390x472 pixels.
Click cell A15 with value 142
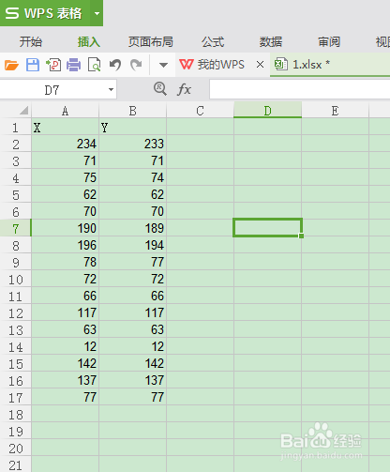click(65, 364)
